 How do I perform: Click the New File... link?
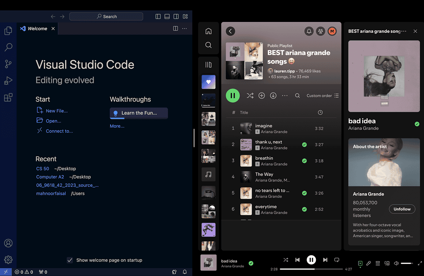(56, 111)
